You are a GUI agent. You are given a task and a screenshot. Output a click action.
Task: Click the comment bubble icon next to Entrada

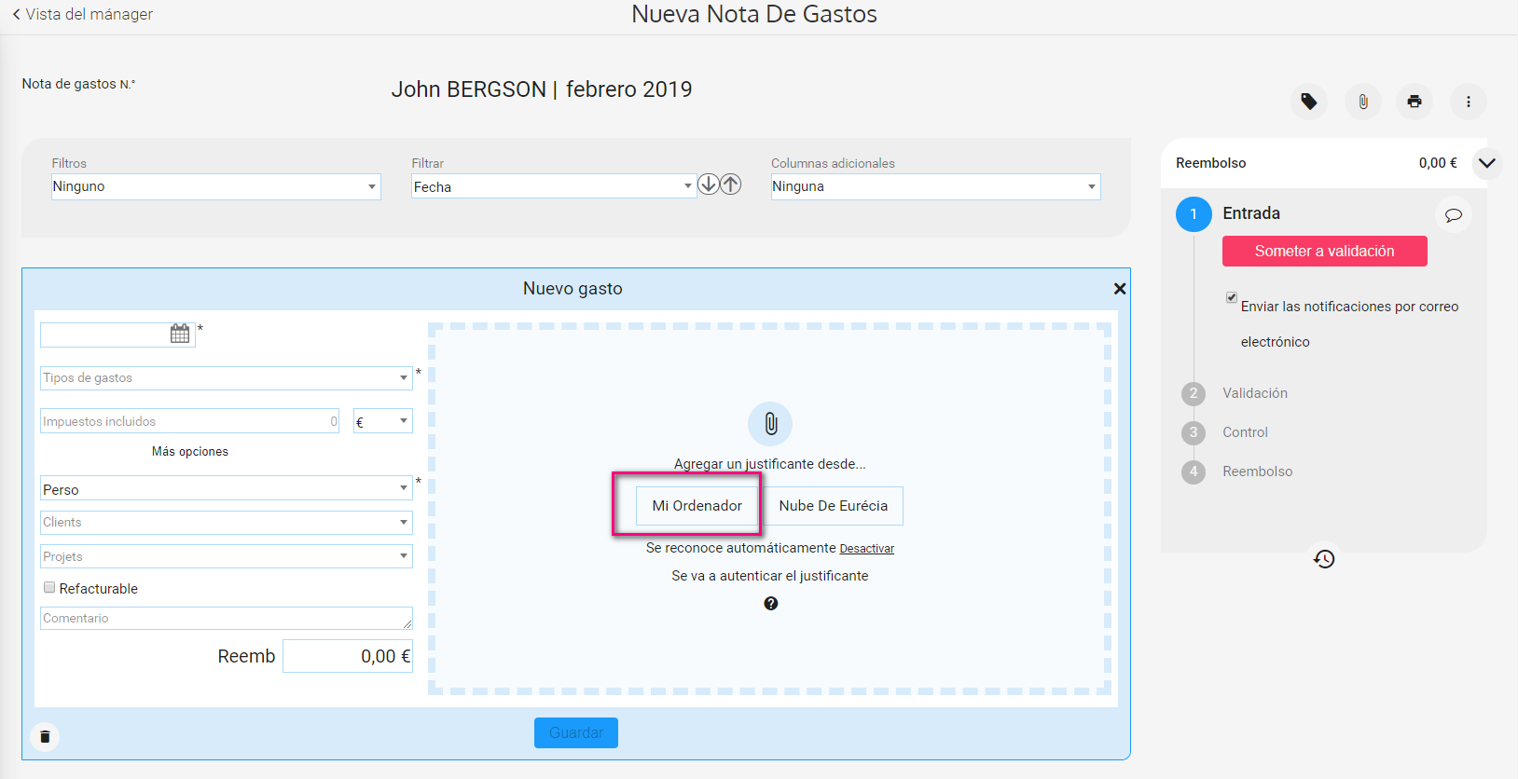(x=1453, y=215)
